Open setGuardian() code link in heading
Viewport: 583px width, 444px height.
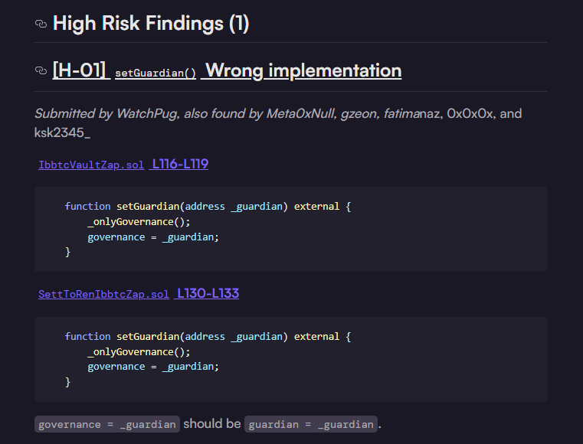(x=156, y=73)
